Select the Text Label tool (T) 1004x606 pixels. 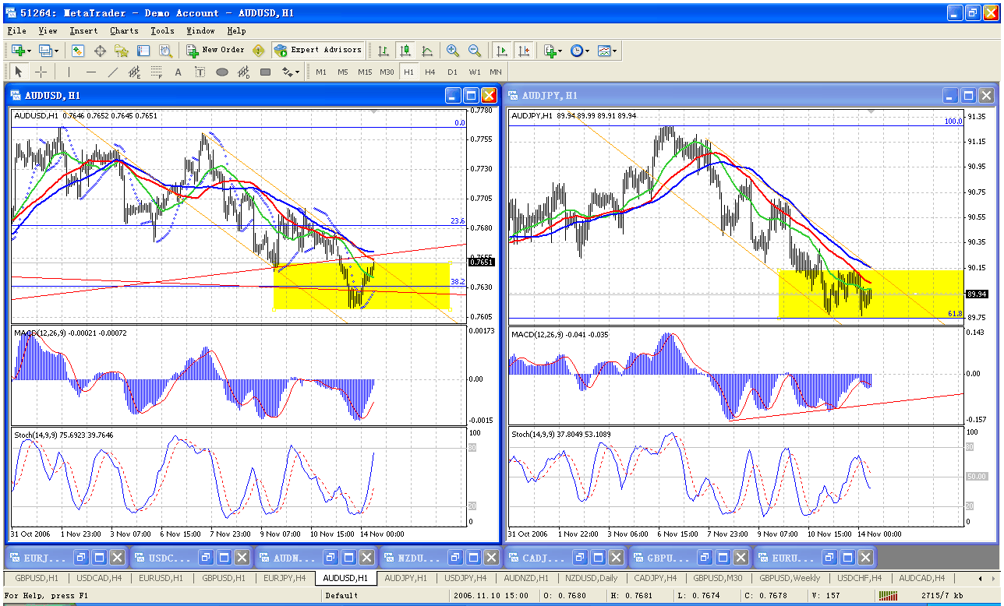tap(200, 72)
